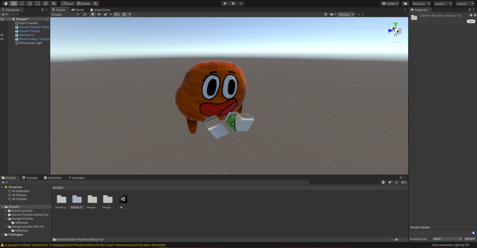Toggle Pivot/Center handle position
The height and width of the screenshot is (248, 477).
click(x=67, y=3)
